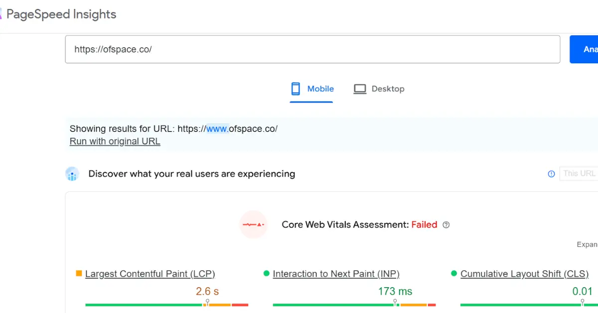Screen dimensions: 598x313
Task: Click the blue Analyze button
Action: pos(584,49)
